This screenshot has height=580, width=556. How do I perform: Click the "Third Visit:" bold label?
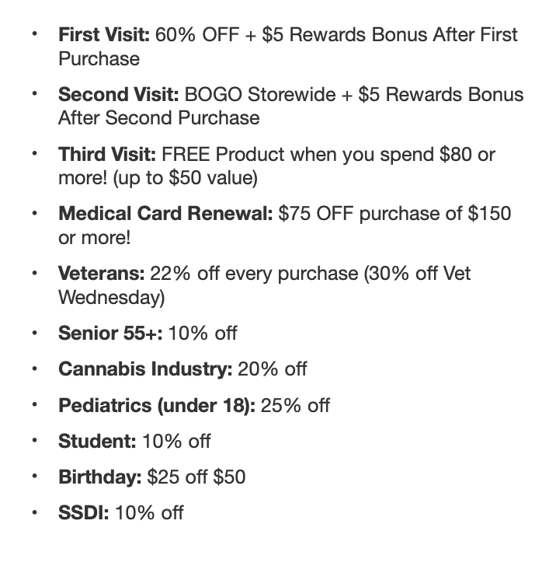[x=108, y=154]
